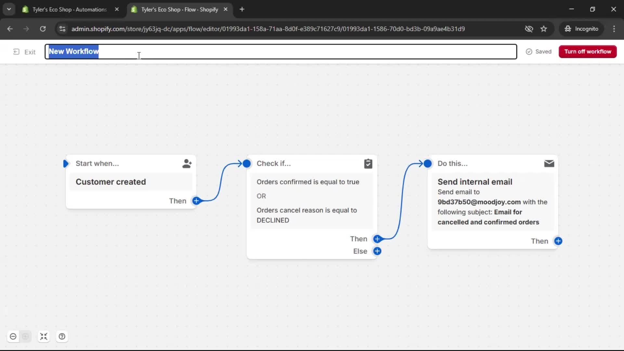Add a step to the Else branch
Image resolution: width=624 pixels, height=351 pixels.
pos(377,251)
